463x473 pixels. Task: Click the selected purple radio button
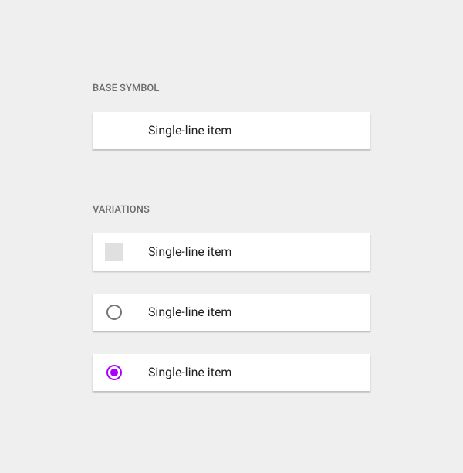114,373
